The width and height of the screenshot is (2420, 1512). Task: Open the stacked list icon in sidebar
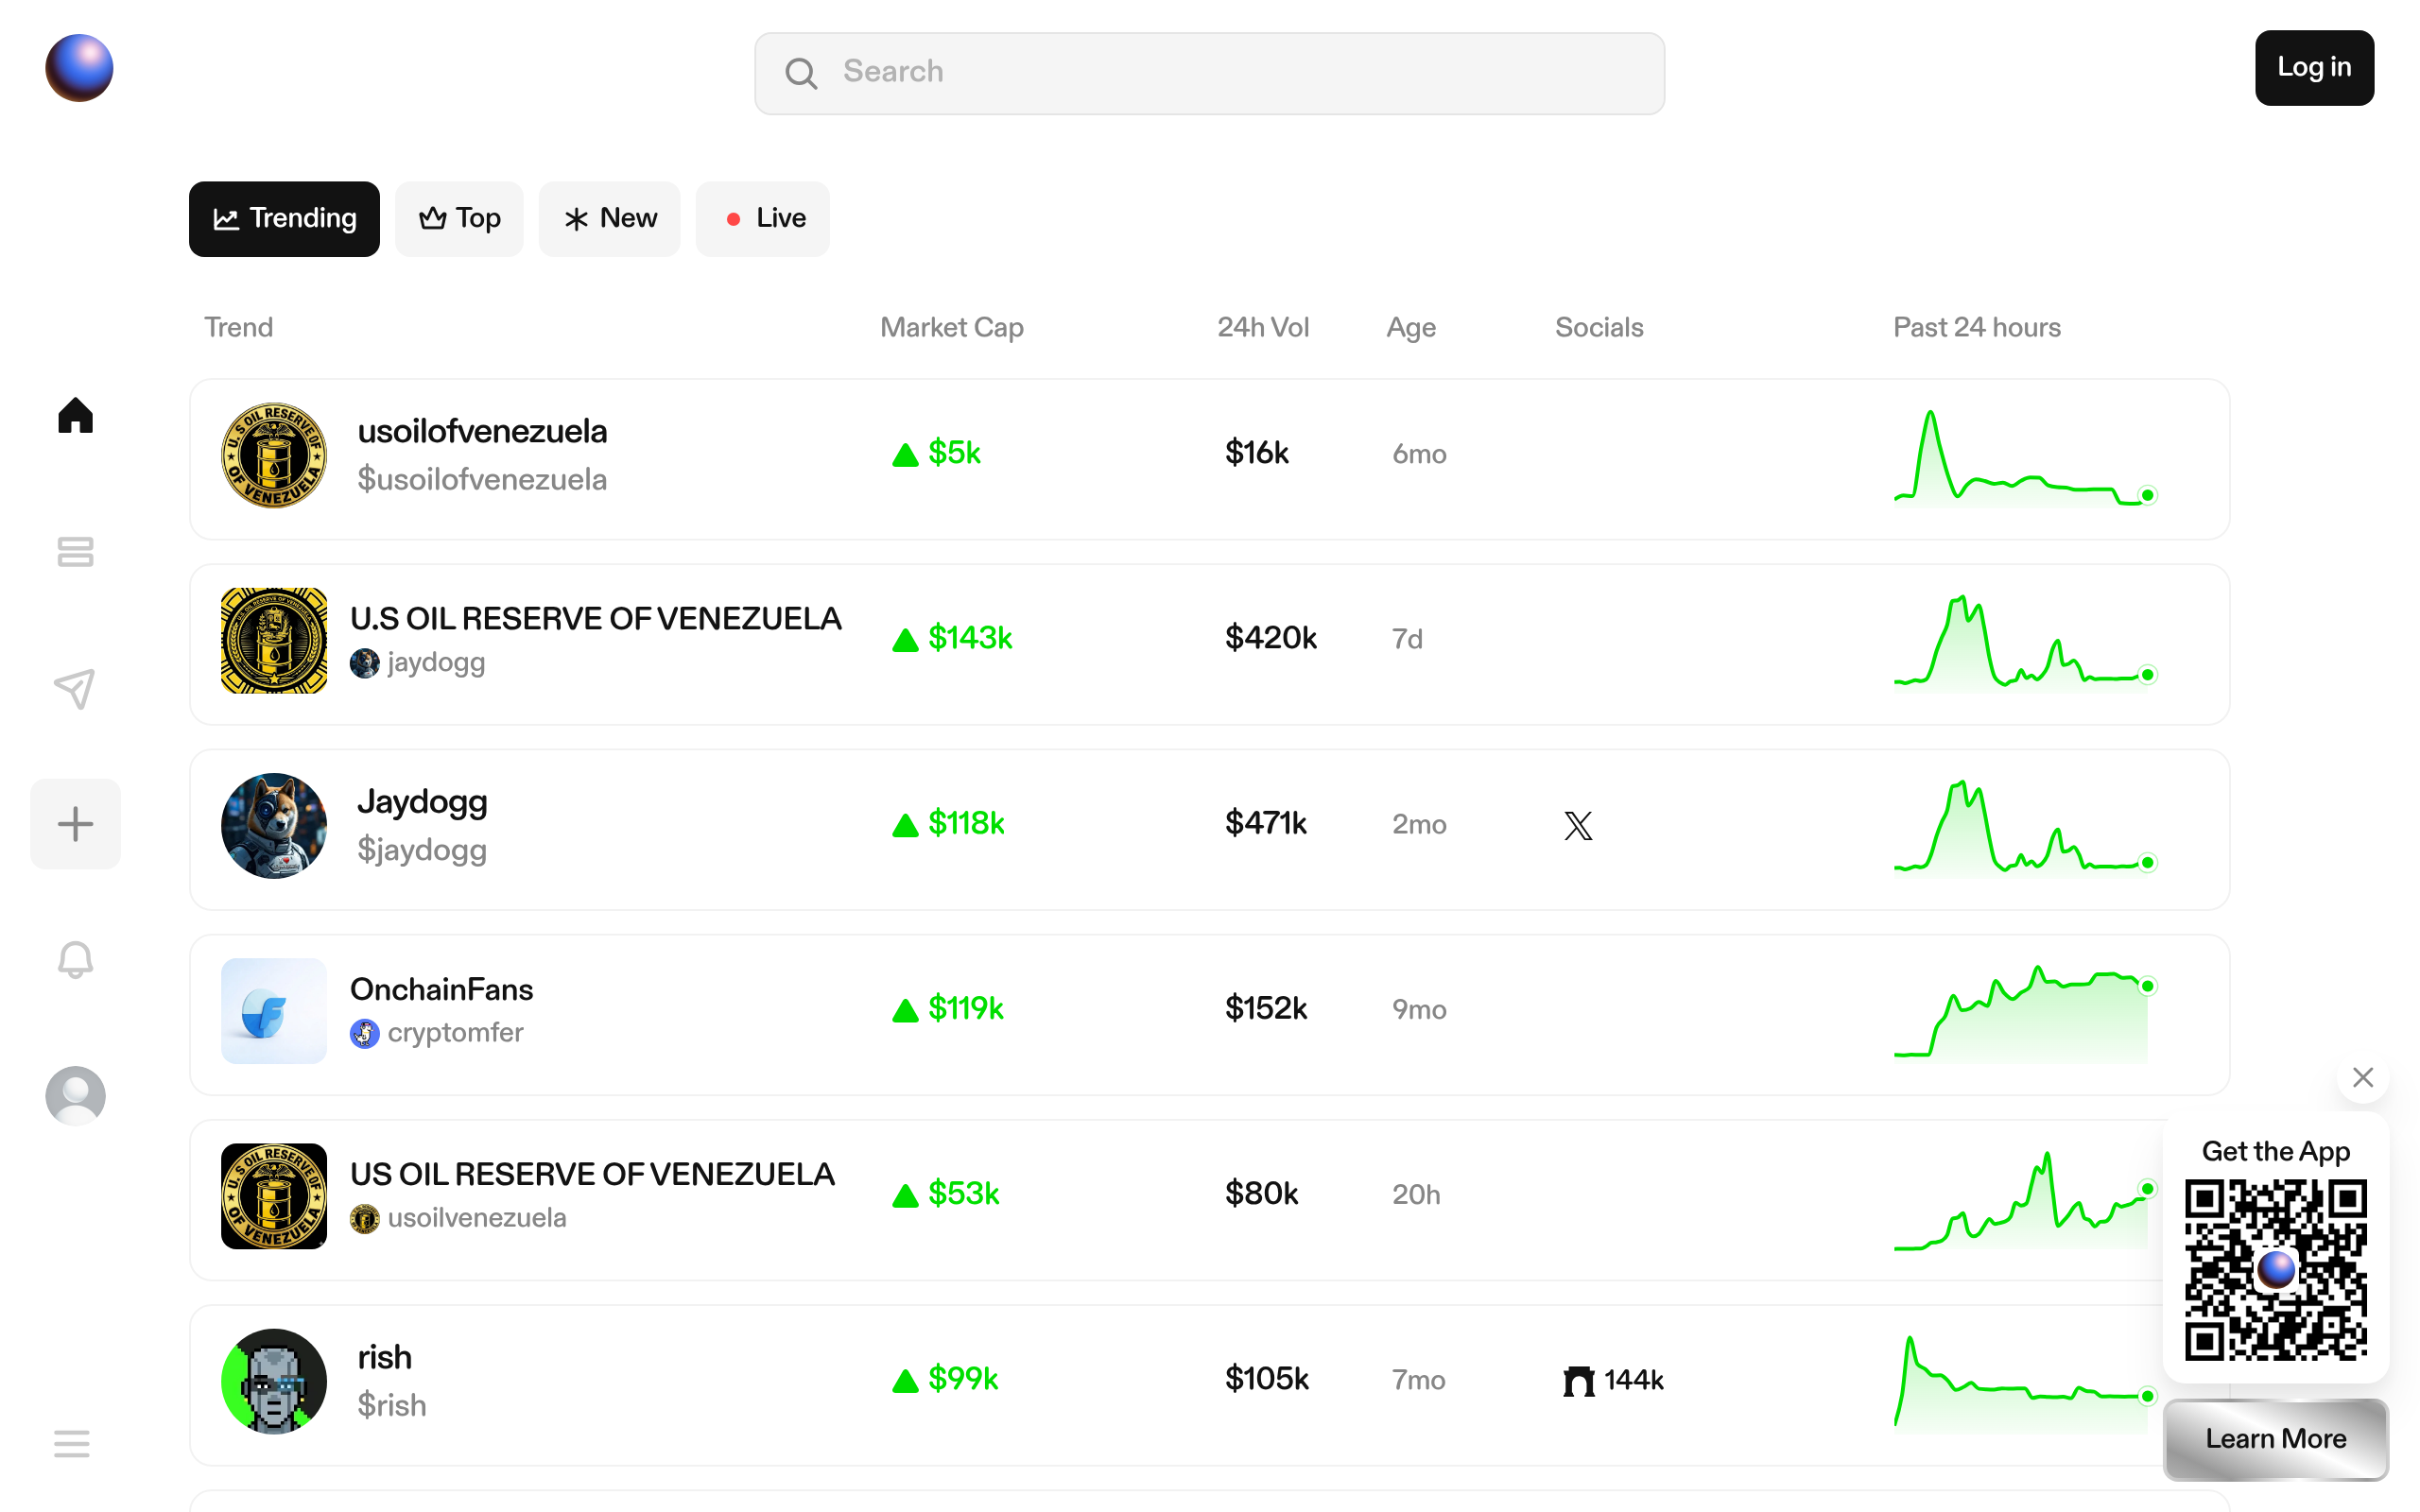coord(75,551)
